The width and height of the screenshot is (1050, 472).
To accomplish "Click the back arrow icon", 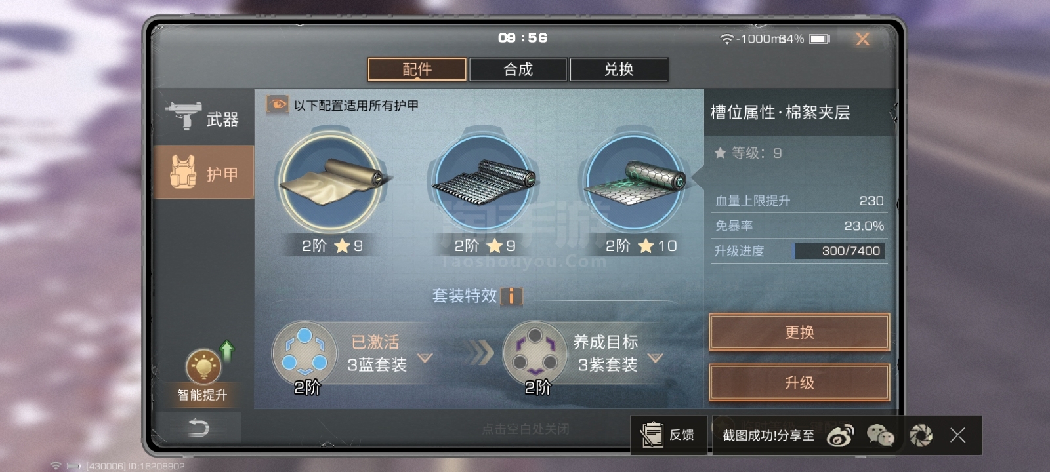I will tap(198, 427).
